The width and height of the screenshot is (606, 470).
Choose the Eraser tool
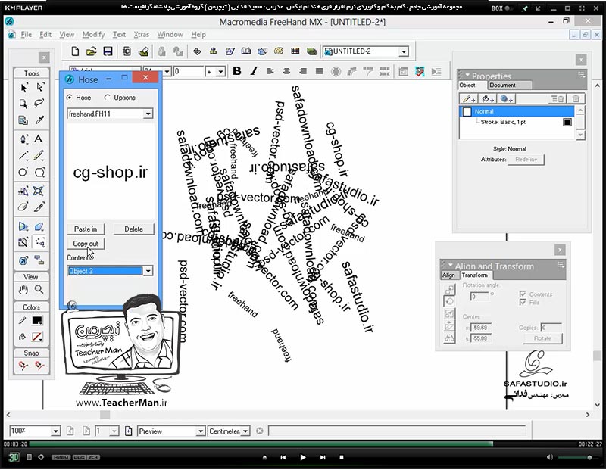(23, 207)
